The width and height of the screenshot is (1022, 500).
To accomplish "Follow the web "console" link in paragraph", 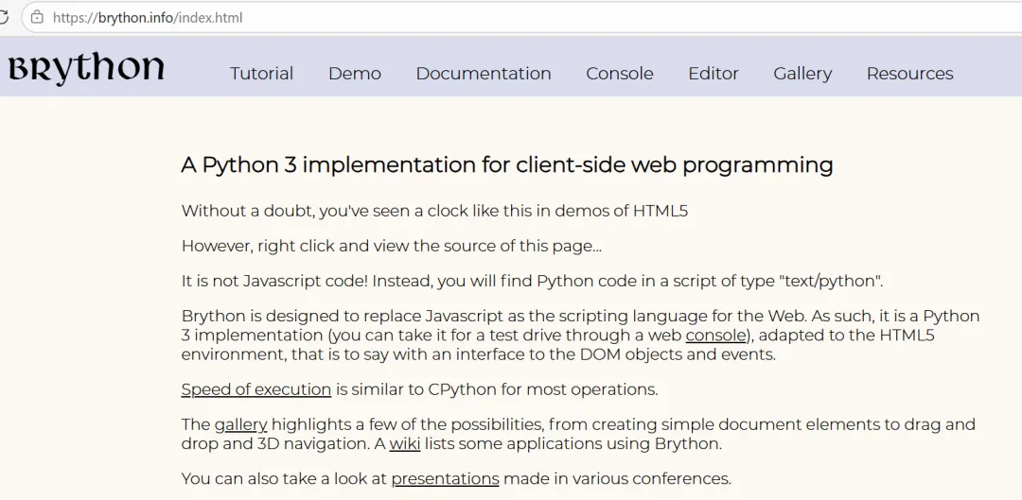I will coord(715,336).
